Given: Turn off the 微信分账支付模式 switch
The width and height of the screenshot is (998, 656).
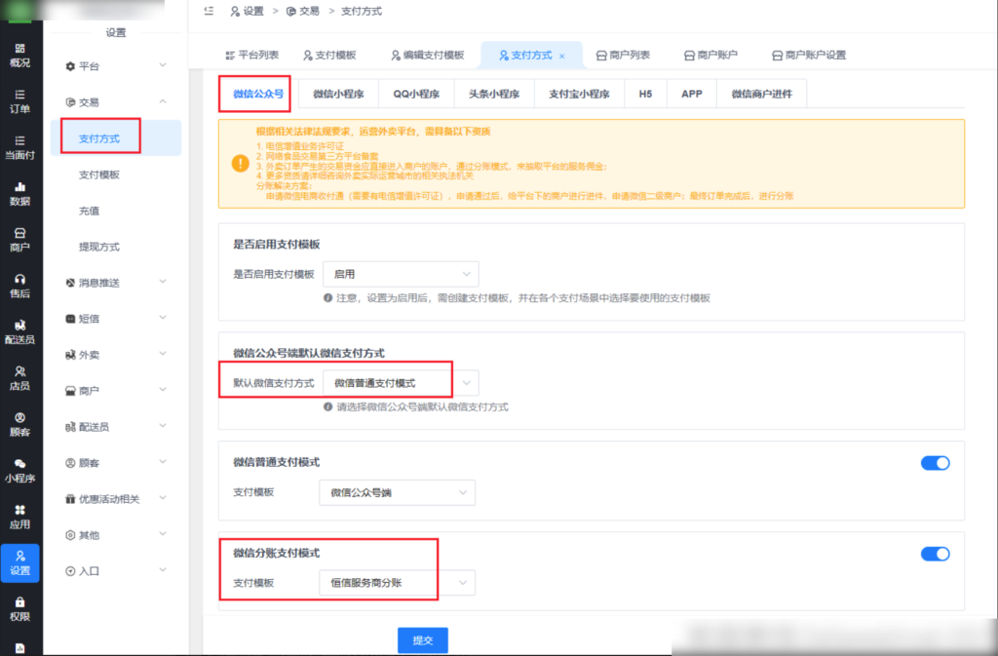Looking at the screenshot, I should (934, 553).
